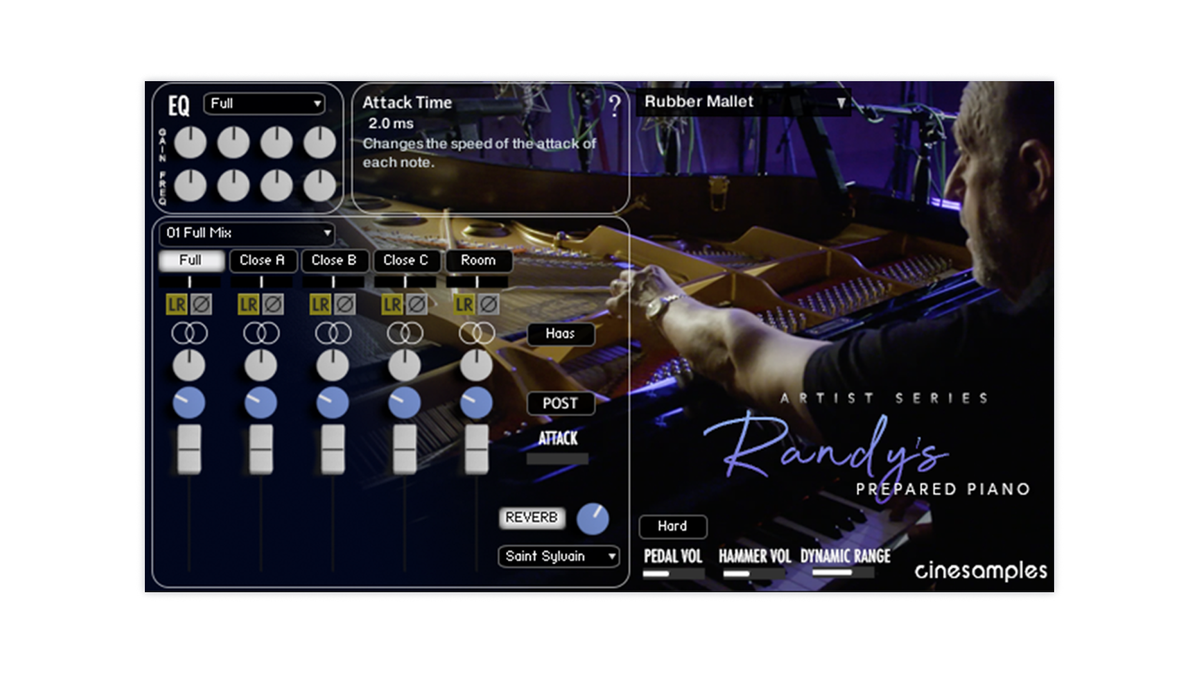Open the EQ Full preset dropdown
The height and width of the screenshot is (674, 1199).
coord(264,104)
